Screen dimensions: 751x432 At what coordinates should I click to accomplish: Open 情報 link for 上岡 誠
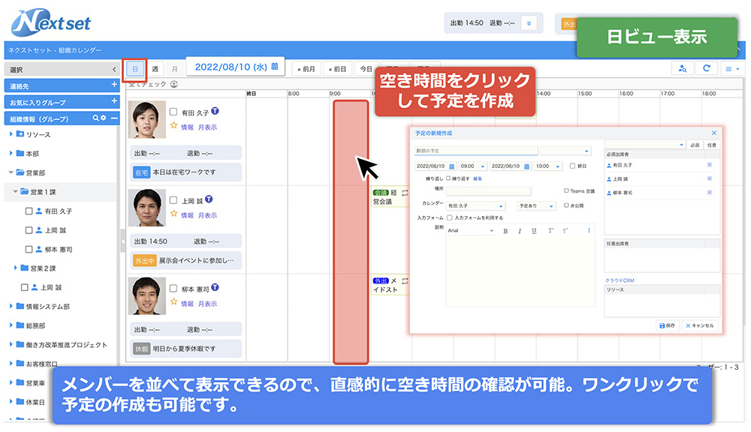coord(187,215)
